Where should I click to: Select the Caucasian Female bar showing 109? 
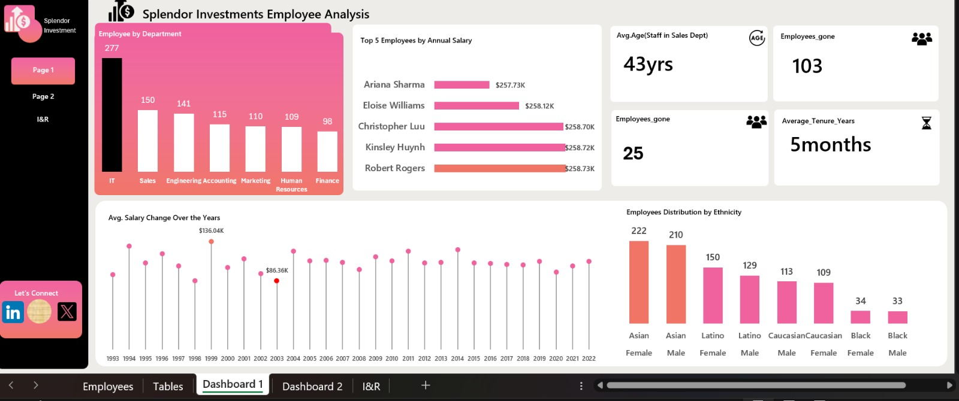824,303
